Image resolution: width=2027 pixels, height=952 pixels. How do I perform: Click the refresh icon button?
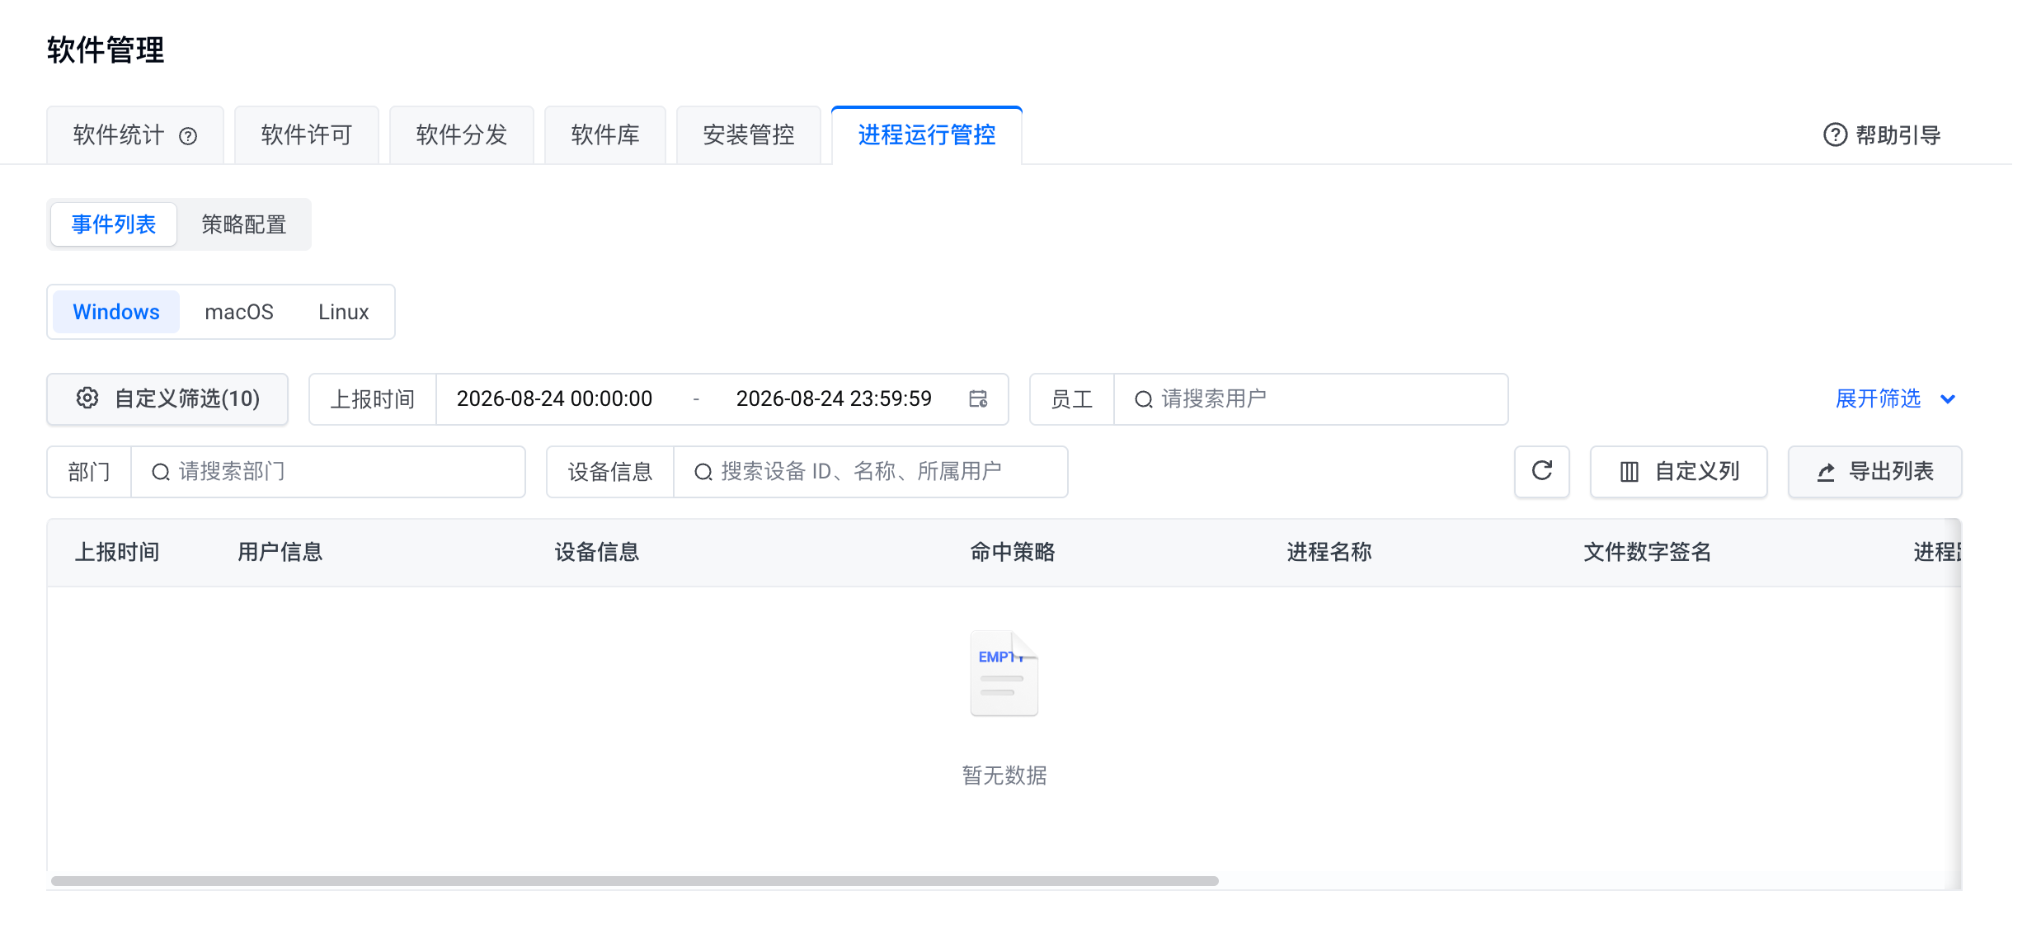pyautogui.click(x=1541, y=471)
